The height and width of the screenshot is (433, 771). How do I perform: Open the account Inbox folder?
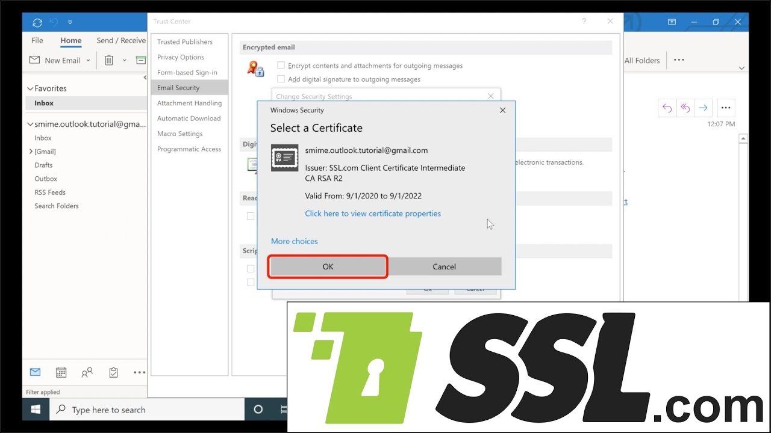[43, 138]
